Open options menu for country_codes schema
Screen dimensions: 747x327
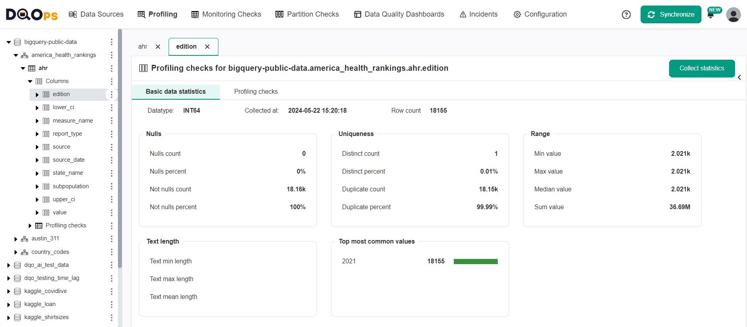(112, 252)
